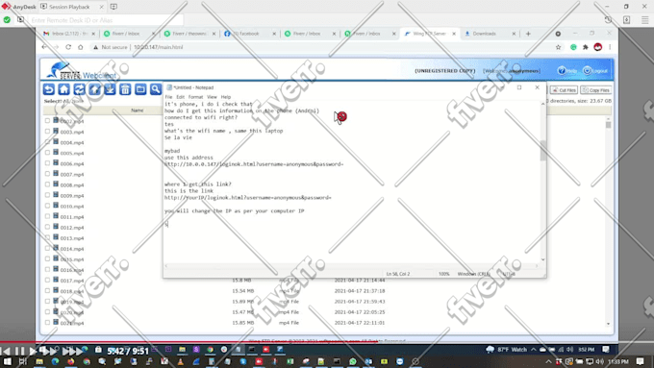The width and height of the screenshot is (654, 368).
Task: Click the 15.85 MB size cell
Action: 242,323
